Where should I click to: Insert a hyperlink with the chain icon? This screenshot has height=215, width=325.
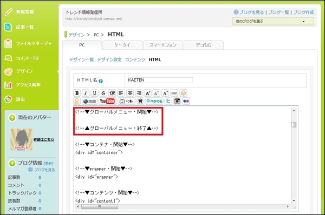[x=174, y=93]
